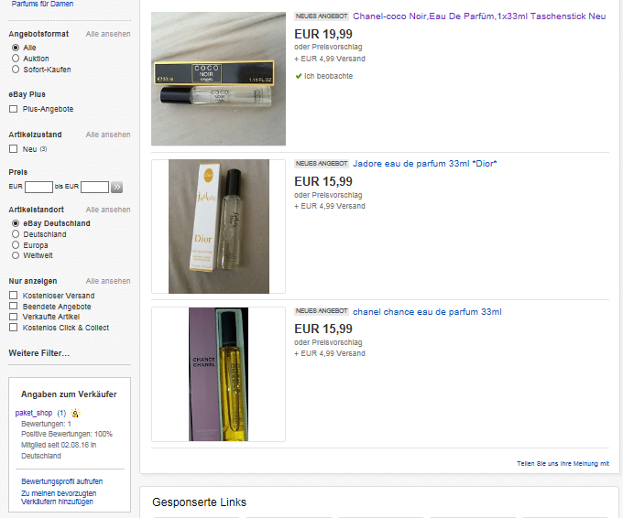Choose Weltweit as item location

tap(16, 255)
